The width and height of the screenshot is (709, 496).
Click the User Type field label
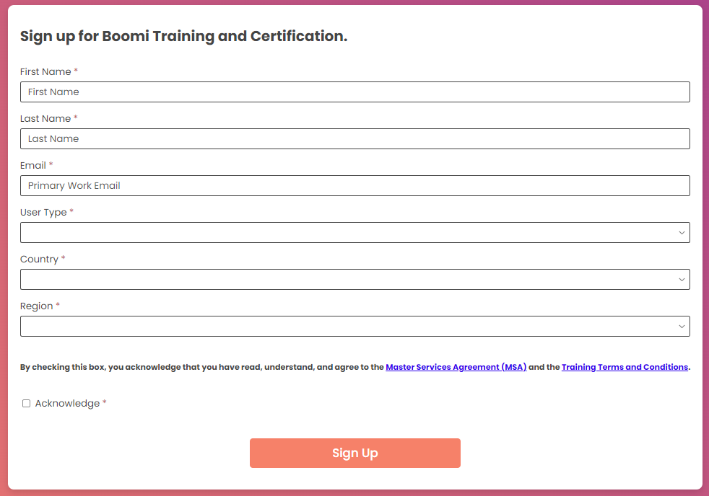tap(43, 213)
